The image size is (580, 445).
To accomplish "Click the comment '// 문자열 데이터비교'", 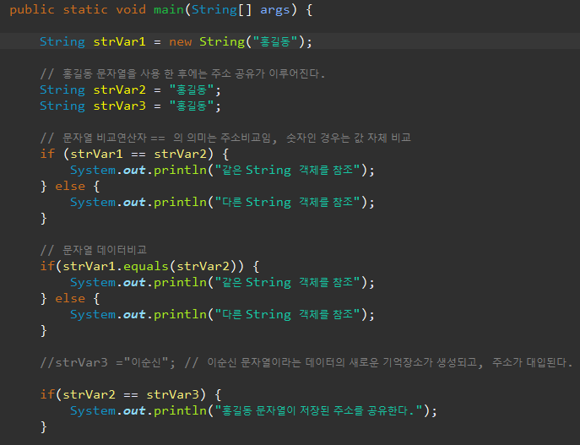I will 93,250.
